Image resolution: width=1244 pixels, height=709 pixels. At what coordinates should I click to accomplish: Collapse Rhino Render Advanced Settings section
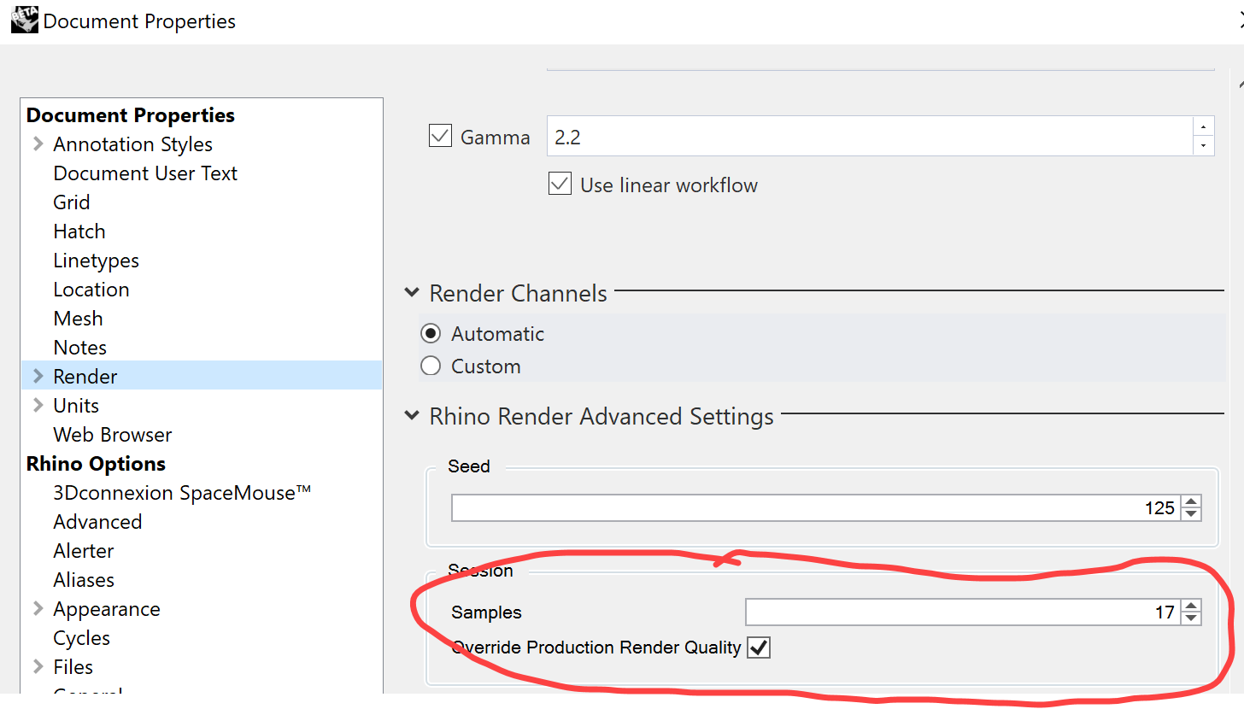point(413,417)
